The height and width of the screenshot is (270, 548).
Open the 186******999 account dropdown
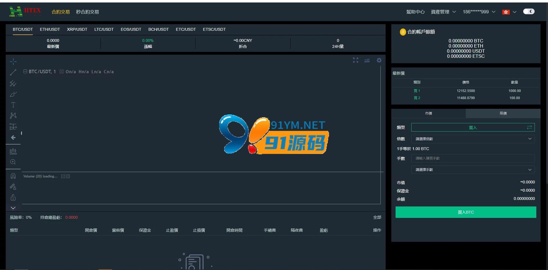click(x=479, y=12)
